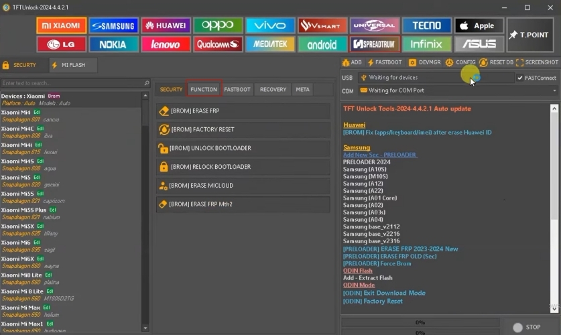Open the FASTBOOT tab
Screen dimensions: 561x335
coord(237,89)
